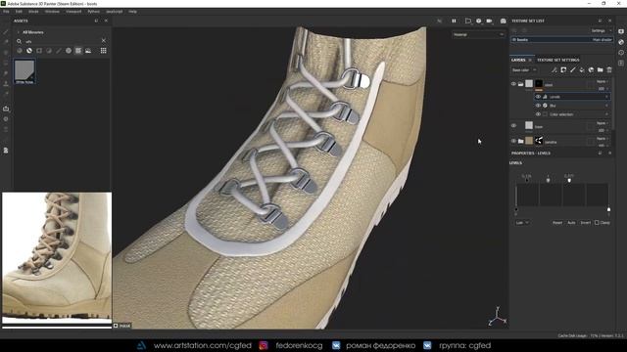Click the export textures icon in left toolbar

pos(6,109)
